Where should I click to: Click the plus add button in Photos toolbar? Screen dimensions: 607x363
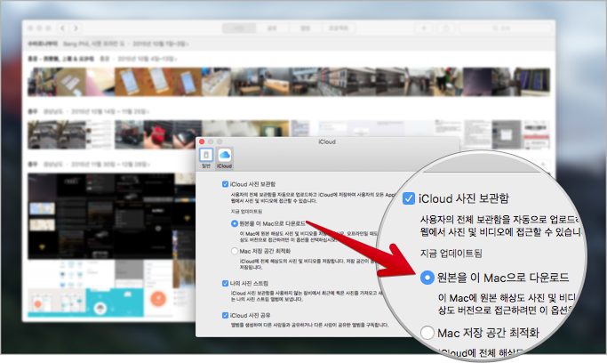click(x=424, y=28)
